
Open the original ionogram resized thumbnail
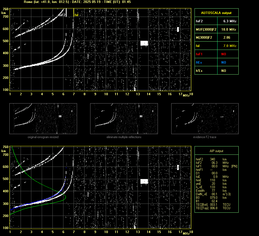coord(43,119)
